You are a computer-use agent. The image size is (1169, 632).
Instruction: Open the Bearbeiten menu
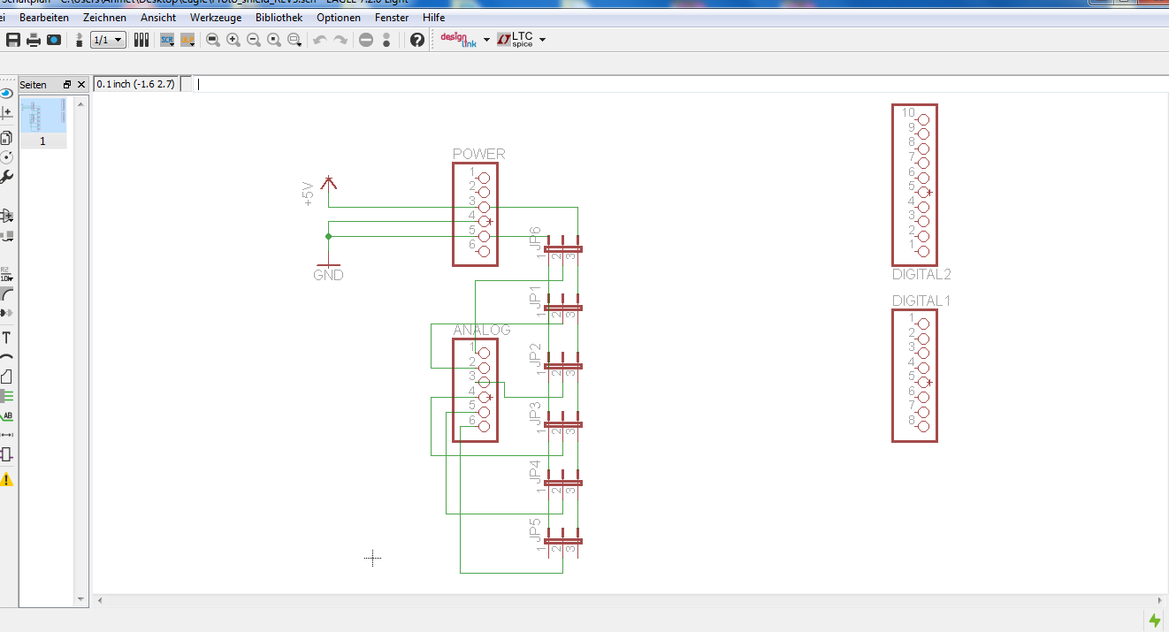coord(44,18)
